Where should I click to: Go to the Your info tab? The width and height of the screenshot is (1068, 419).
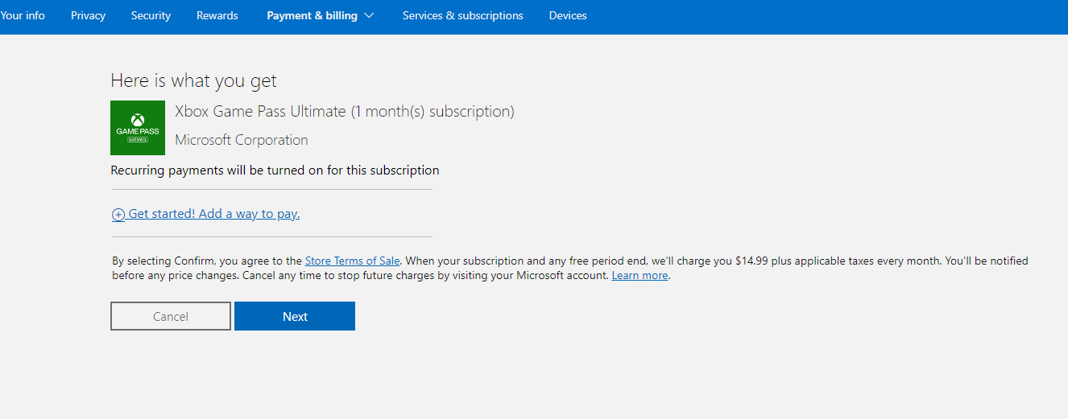click(x=23, y=15)
